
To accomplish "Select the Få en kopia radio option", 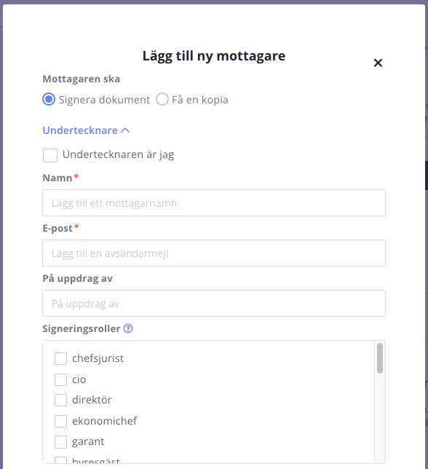I will [162, 99].
